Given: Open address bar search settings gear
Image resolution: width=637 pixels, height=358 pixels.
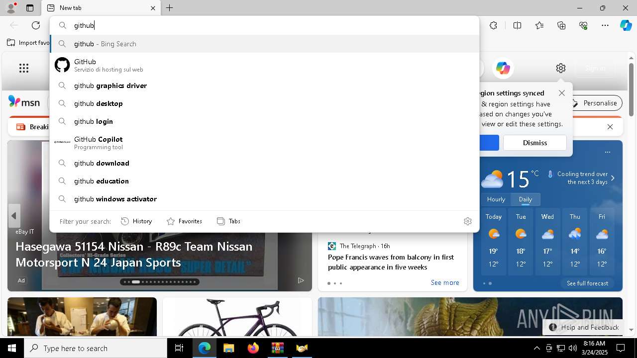Looking at the screenshot, I should [467, 221].
